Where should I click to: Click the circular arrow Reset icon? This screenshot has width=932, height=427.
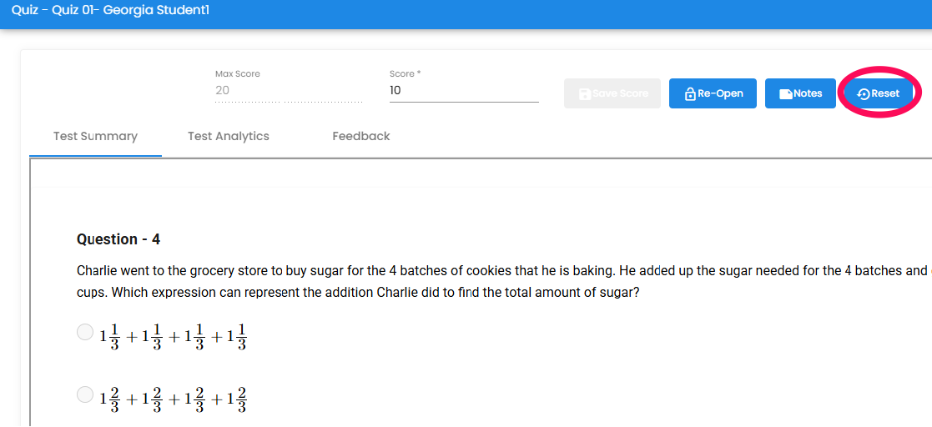tap(864, 94)
